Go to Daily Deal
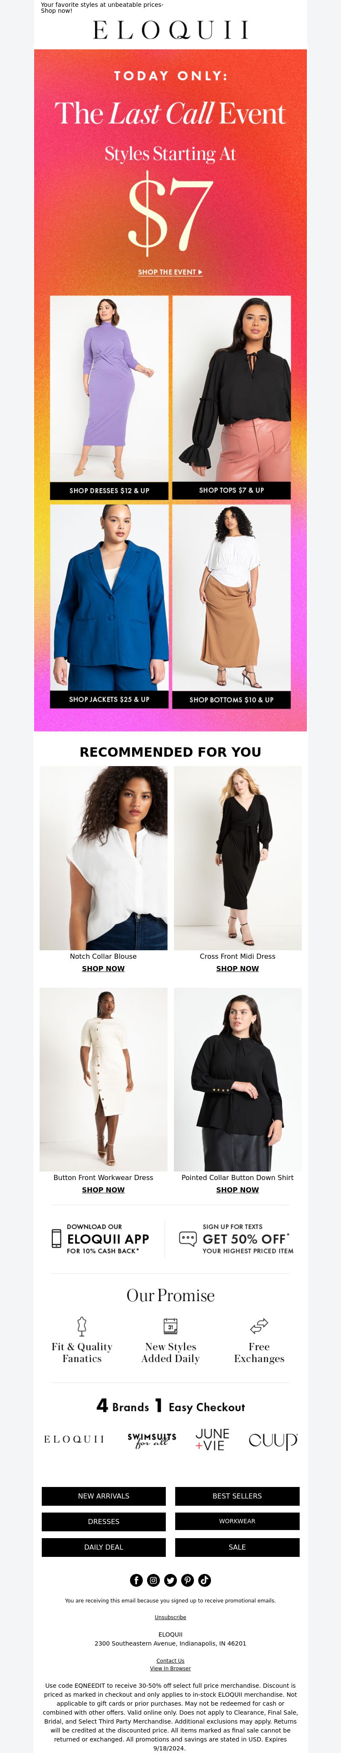 click(x=104, y=1546)
